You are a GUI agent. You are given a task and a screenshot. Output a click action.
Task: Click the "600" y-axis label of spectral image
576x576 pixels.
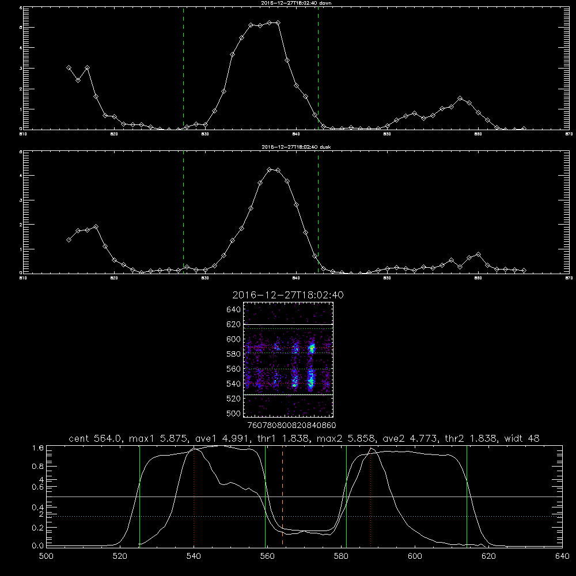(234, 339)
